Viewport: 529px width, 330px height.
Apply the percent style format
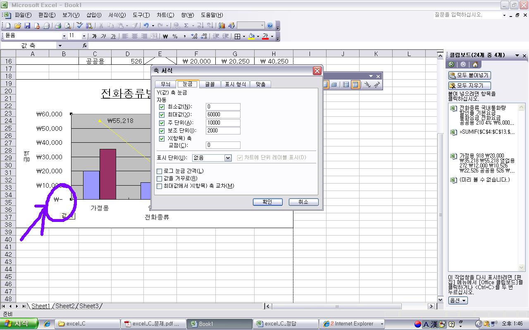click(175, 36)
